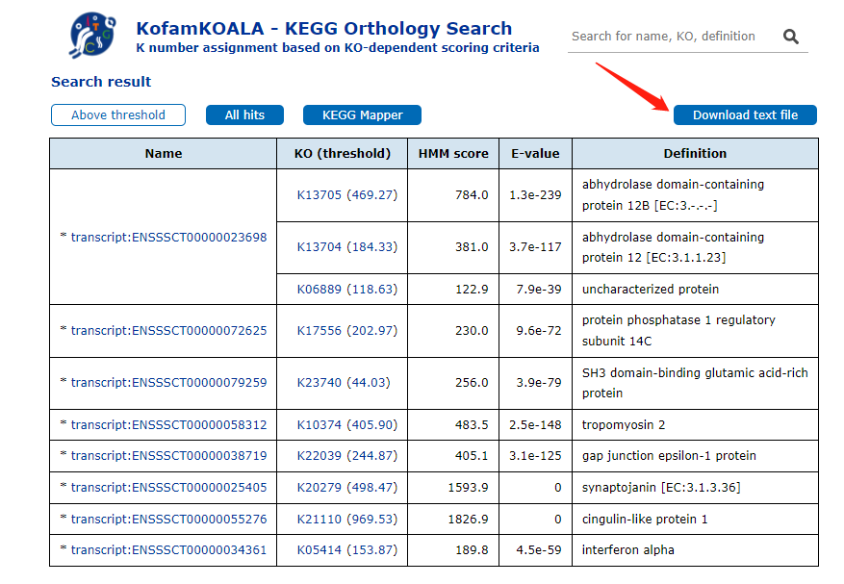Click the definition 'interferon alpha'
This screenshot has width=844, height=584.
pos(628,550)
